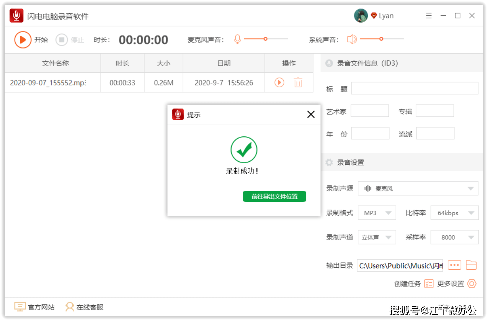Browse output directory with the three-dots button

(x=454, y=265)
